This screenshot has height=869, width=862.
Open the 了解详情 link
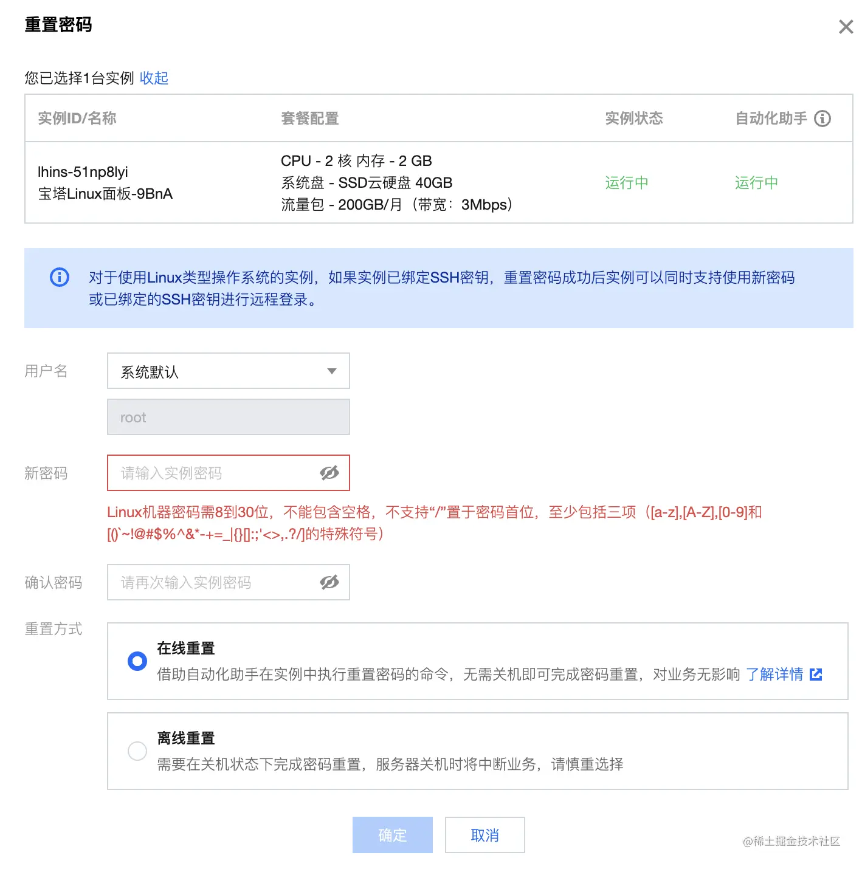775,675
